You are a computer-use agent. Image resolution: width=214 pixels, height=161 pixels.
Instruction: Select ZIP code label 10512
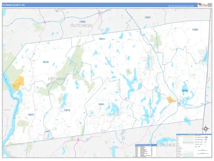(x=102, y=39)
